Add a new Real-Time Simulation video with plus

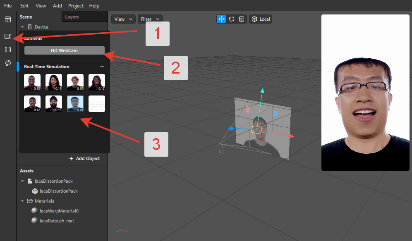point(102,67)
